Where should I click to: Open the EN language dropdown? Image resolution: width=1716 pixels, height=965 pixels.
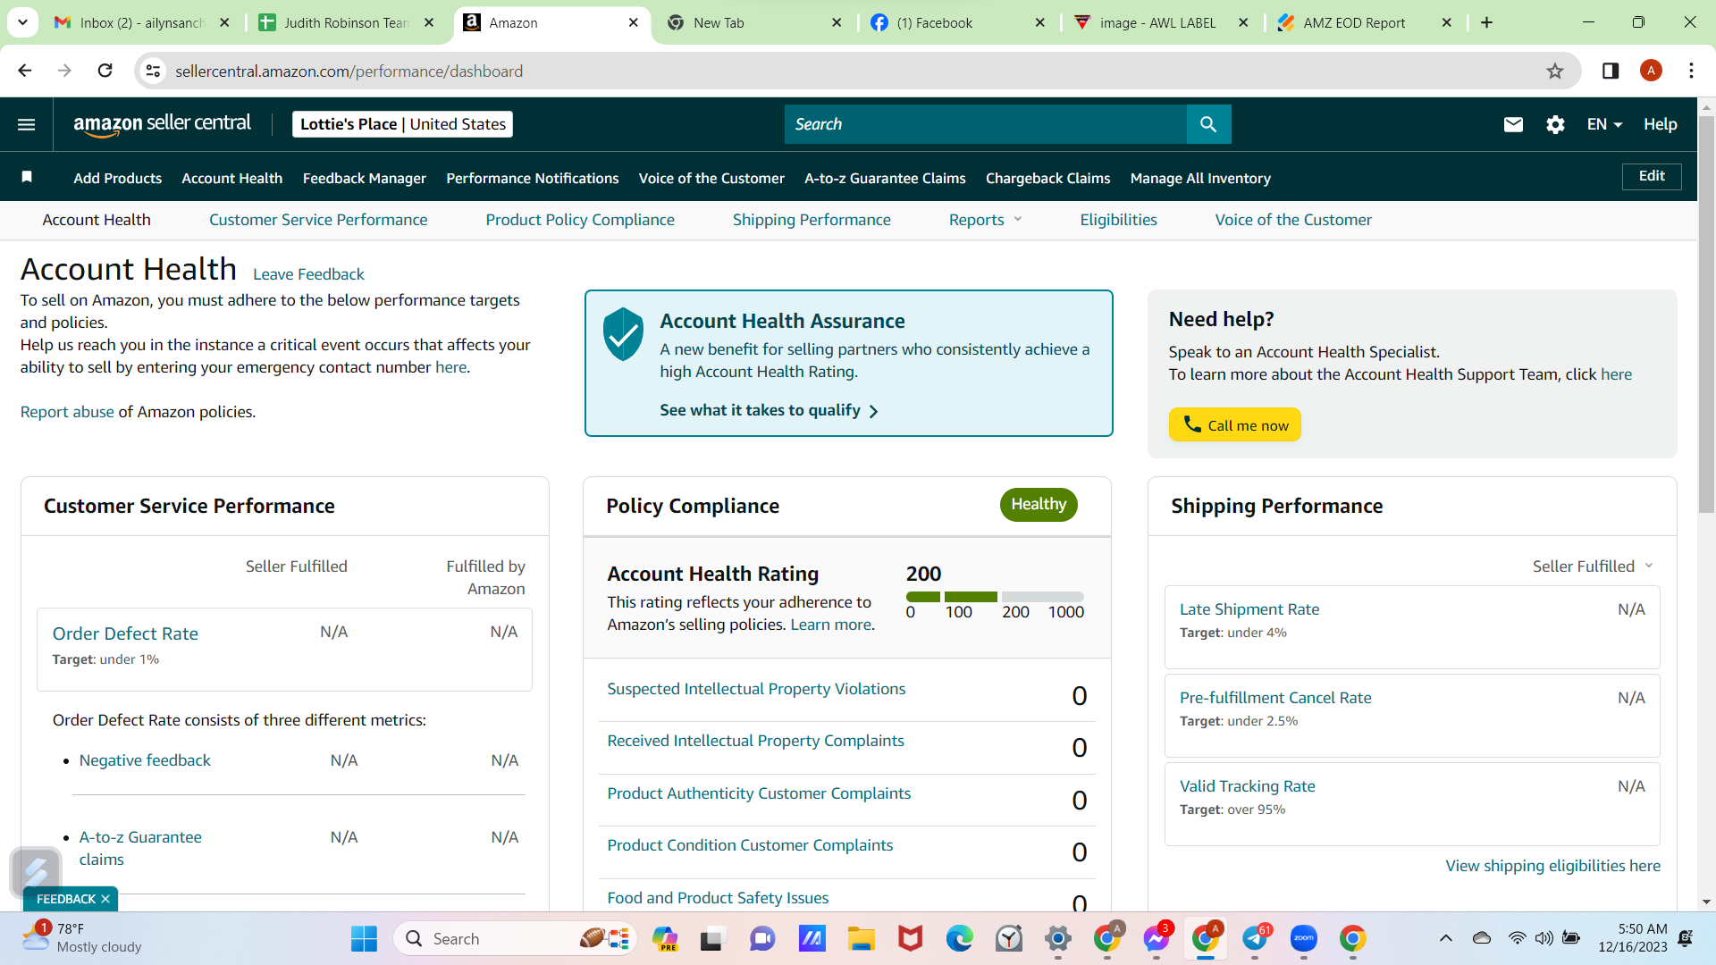(1604, 124)
